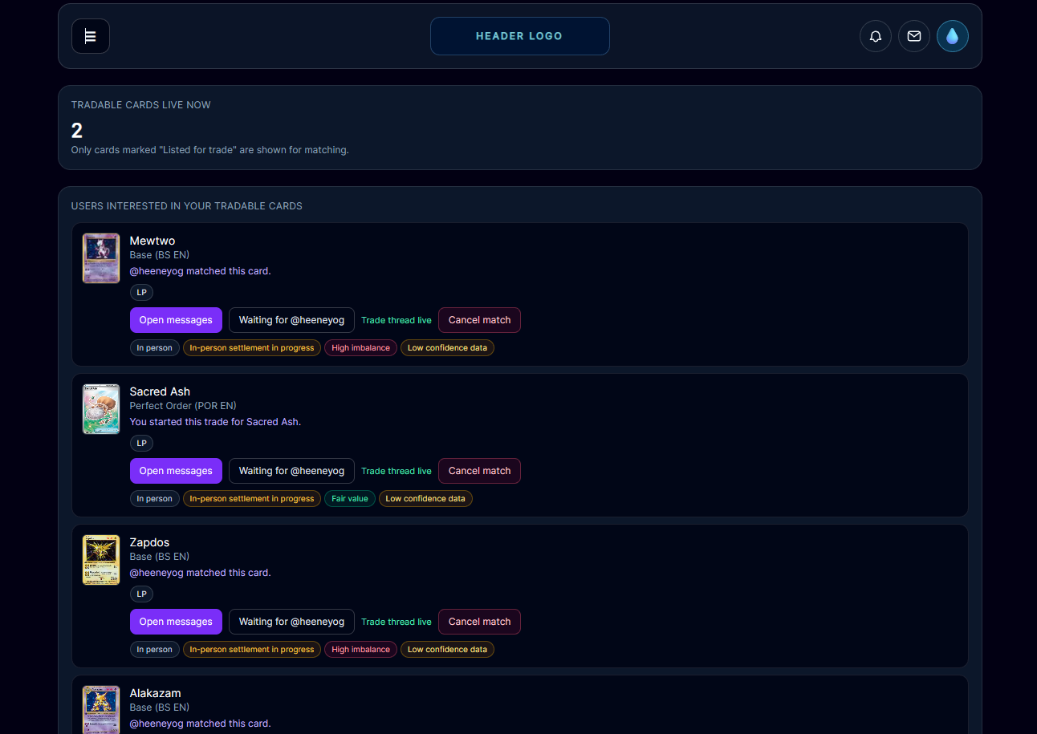
Task: Cancel the Sacred Ash match
Action: coord(480,471)
